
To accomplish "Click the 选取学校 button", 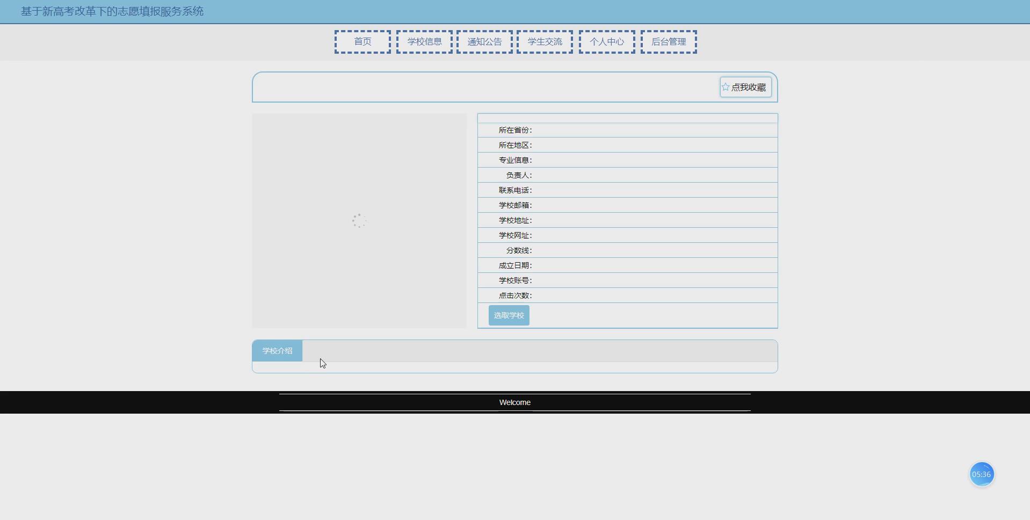I will 509,315.
